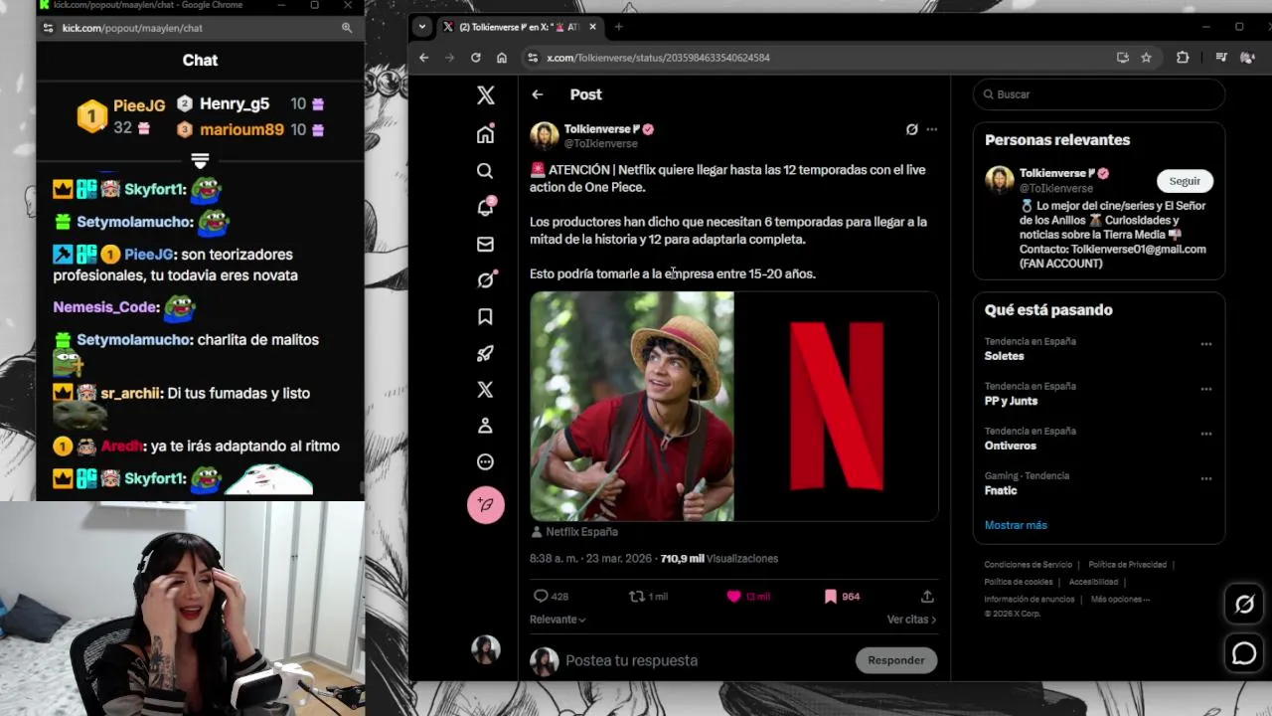Open options for Soletes trend
The height and width of the screenshot is (716, 1272).
pos(1205,344)
